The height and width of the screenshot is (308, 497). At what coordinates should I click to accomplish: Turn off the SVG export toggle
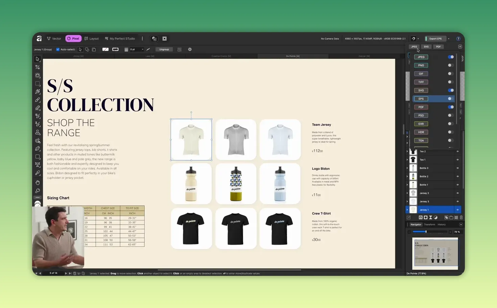click(451, 90)
